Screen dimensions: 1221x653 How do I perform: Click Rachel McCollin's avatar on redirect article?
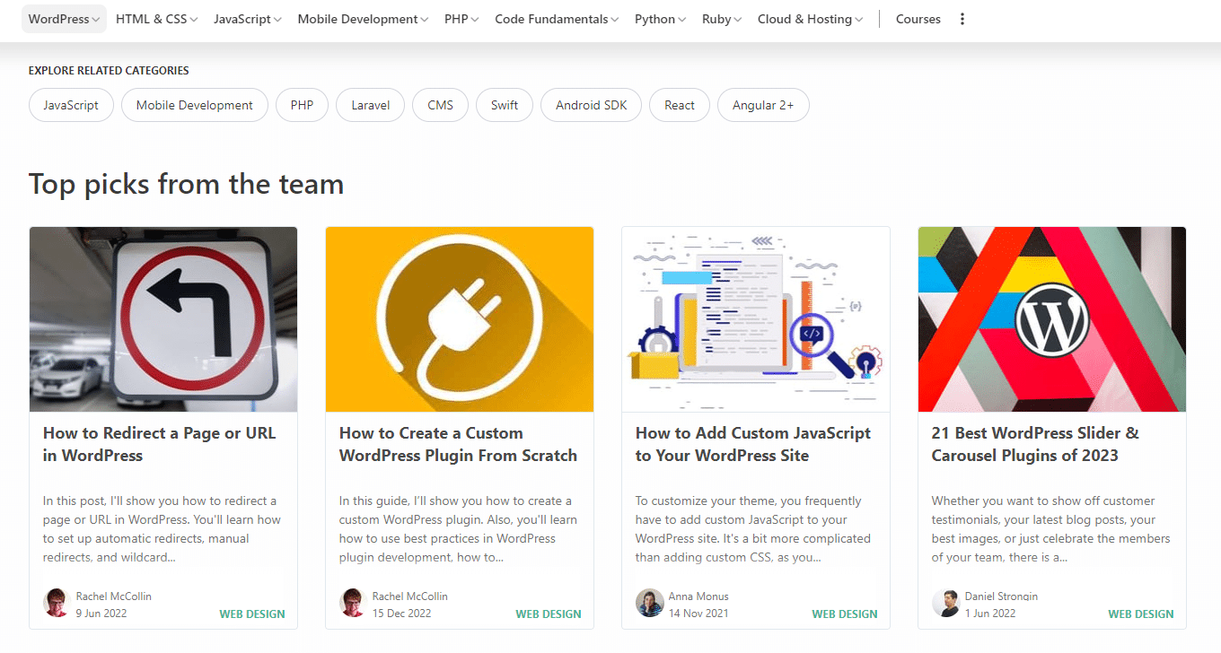pyautogui.click(x=56, y=603)
